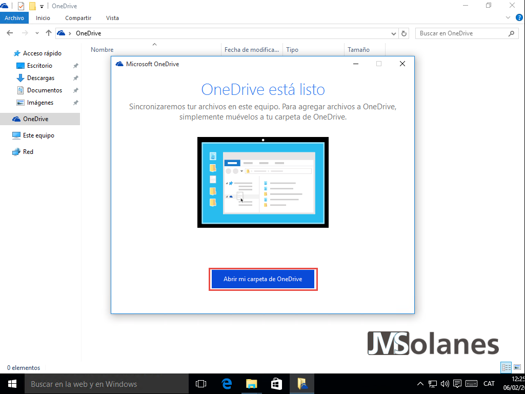
Task: Click Abrir mi carpeta de OneDrive
Action: tap(263, 279)
